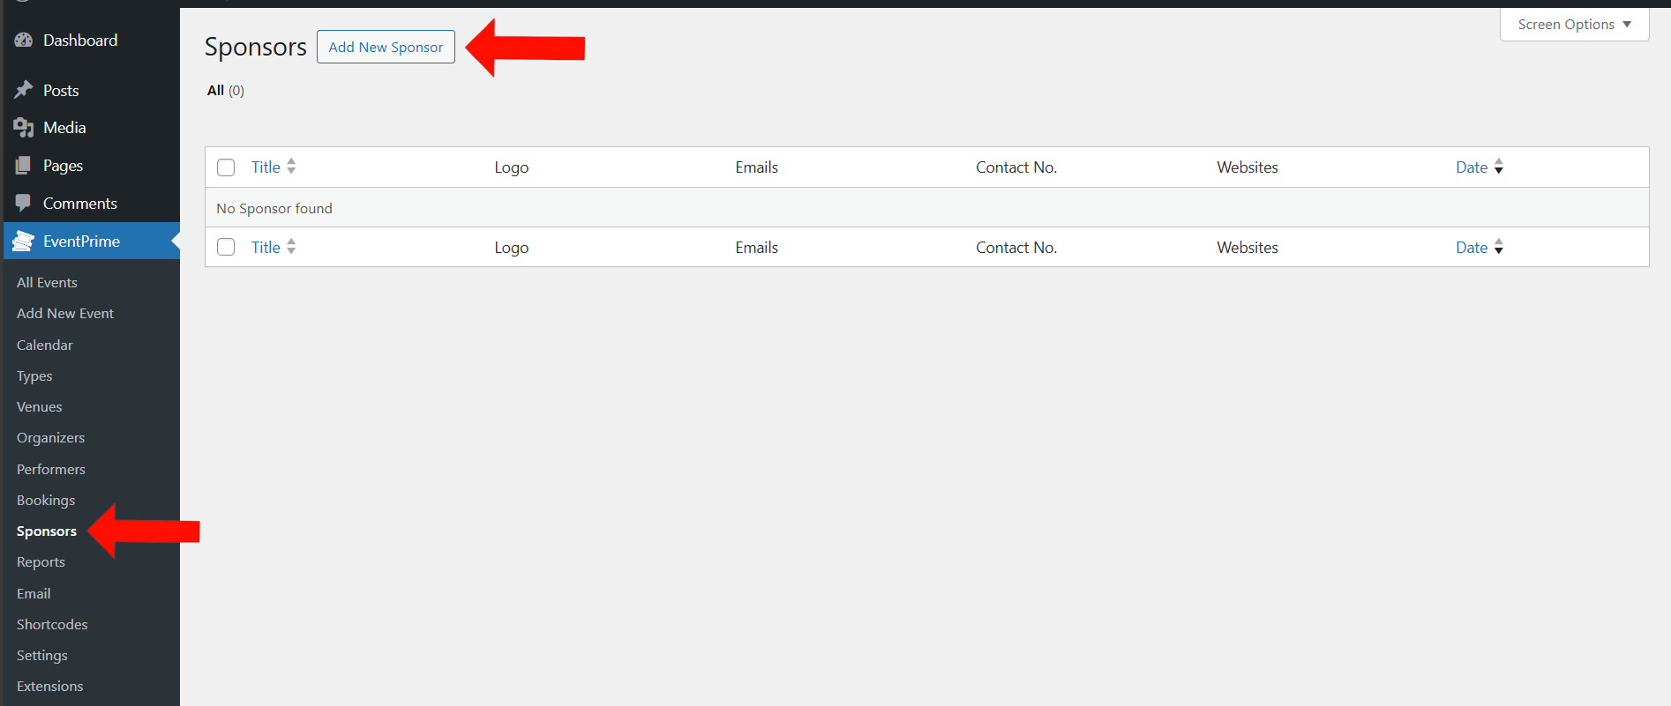Screen dimensions: 1671x706
Task: Click the Emails column footer label
Action: (x=757, y=247)
